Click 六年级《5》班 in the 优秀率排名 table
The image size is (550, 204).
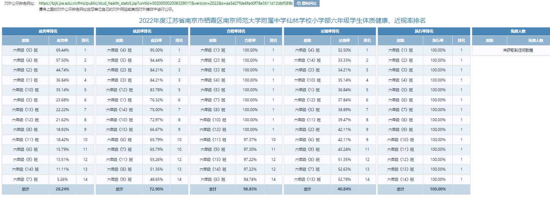25,50
